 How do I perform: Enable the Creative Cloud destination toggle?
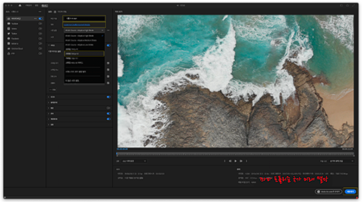coord(40,48)
